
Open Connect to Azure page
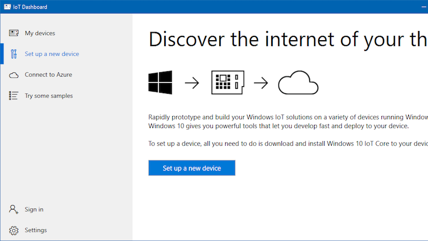[x=48, y=74]
